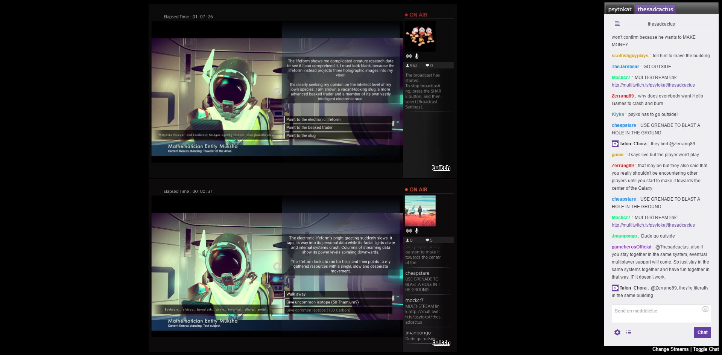
Task: Click bottom stream ON AIR indicator
Action: [416, 190]
